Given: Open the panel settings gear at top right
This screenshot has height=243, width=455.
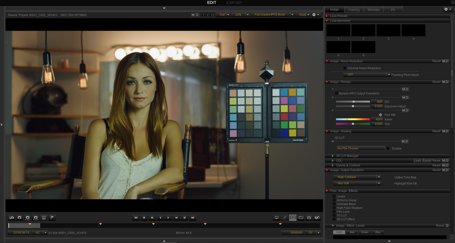Looking at the screenshot, I should pyautogui.click(x=448, y=10).
